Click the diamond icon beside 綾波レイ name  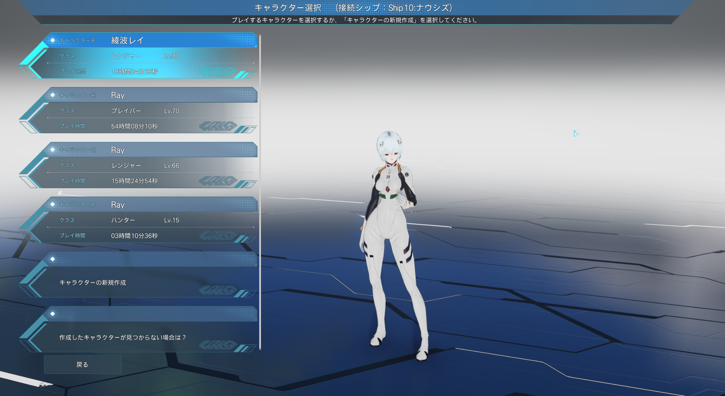coord(53,40)
